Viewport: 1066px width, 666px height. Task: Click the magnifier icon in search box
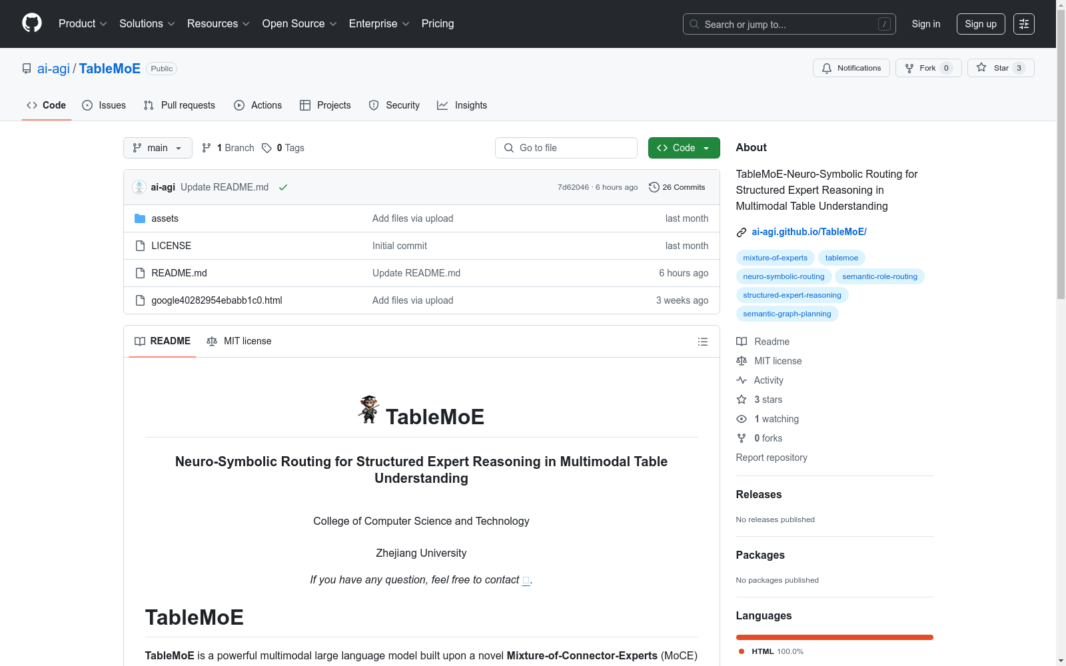coord(694,24)
